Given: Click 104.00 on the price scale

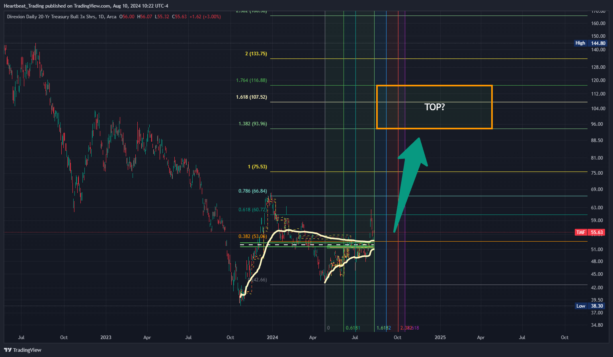Looking at the screenshot, I should (x=598, y=109).
